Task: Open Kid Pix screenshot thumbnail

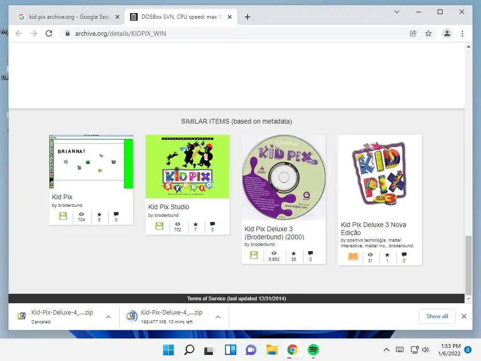Action: pos(91,162)
